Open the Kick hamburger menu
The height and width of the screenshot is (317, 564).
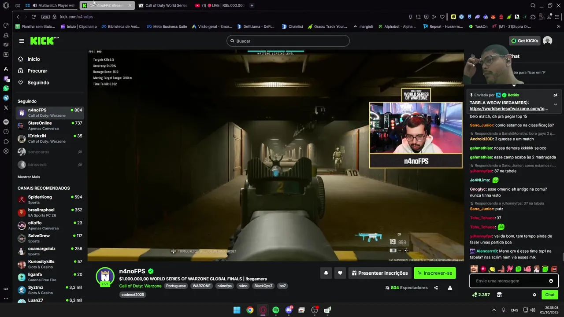pyautogui.click(x=22, y=41)
